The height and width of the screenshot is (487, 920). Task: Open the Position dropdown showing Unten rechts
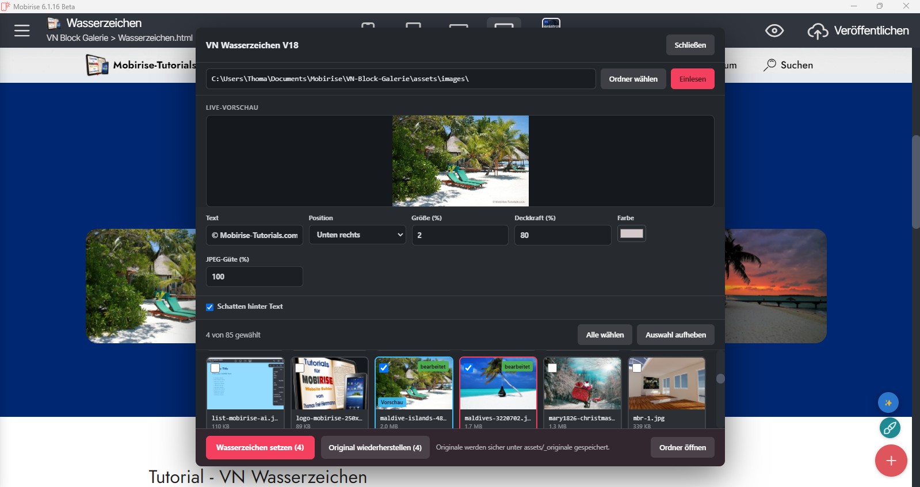(357, 235)
